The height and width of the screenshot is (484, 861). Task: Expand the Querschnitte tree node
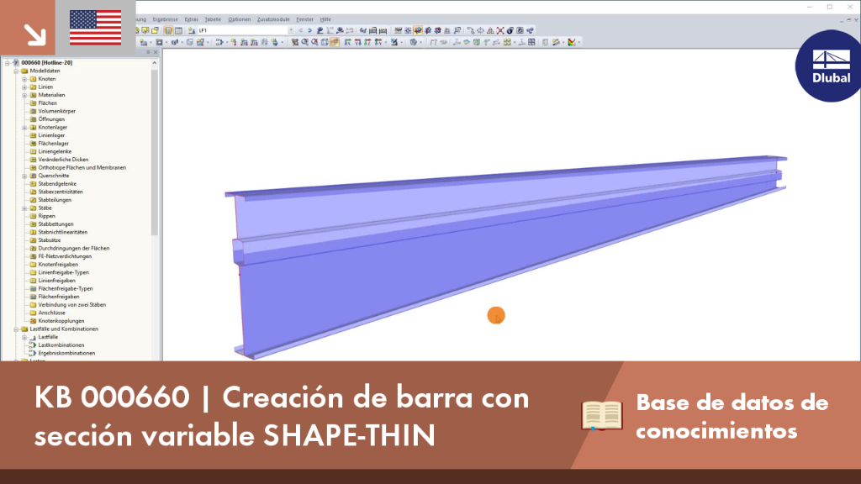point(24,176)
